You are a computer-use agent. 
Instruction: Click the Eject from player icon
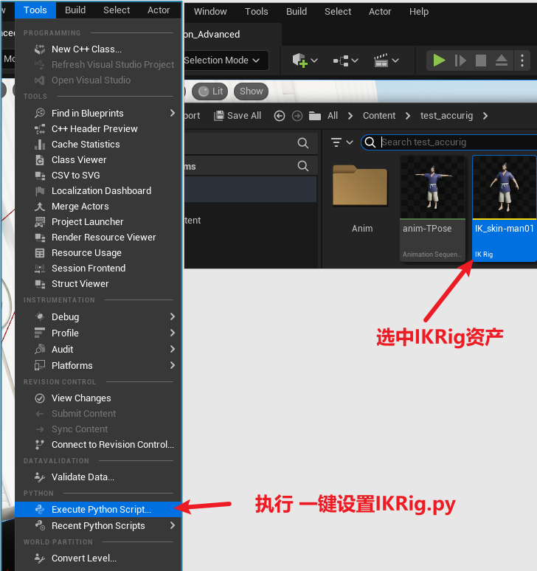click(x=501, y=60)
